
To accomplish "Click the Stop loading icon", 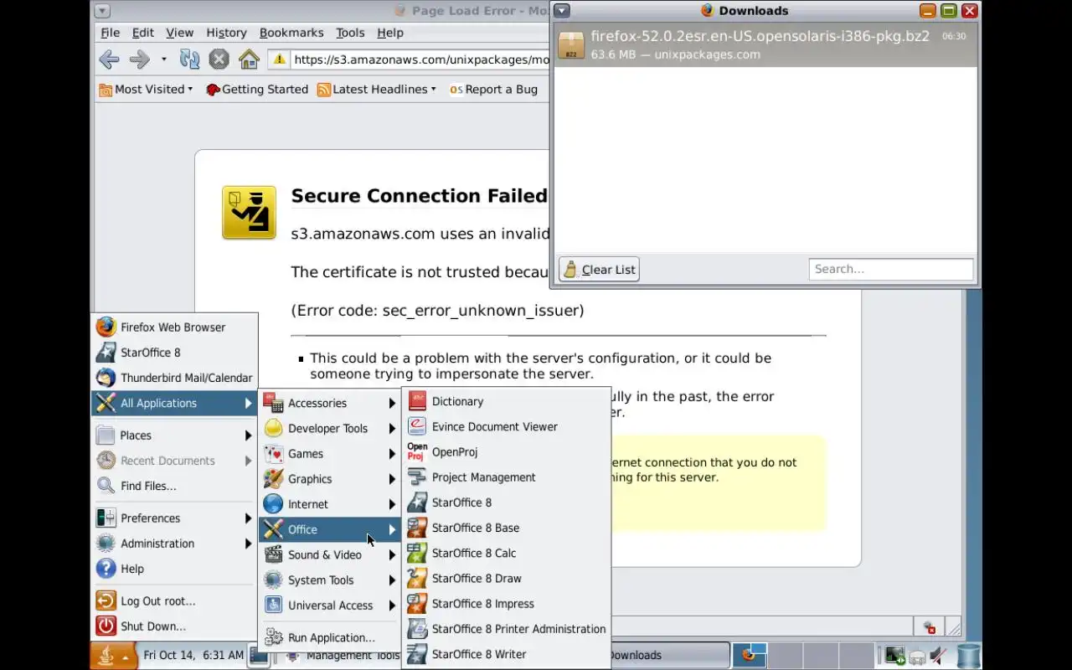I will (219, 59).
